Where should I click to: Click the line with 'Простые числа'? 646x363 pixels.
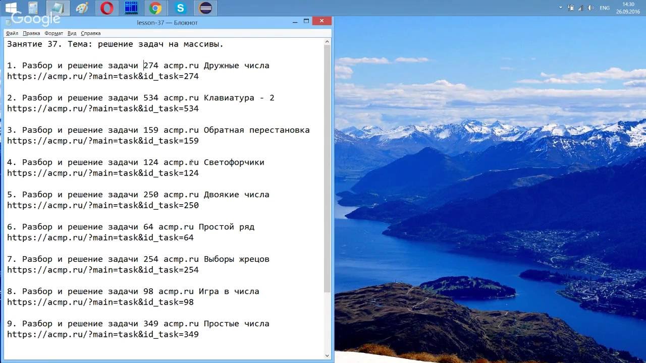[x=138, y=324]
